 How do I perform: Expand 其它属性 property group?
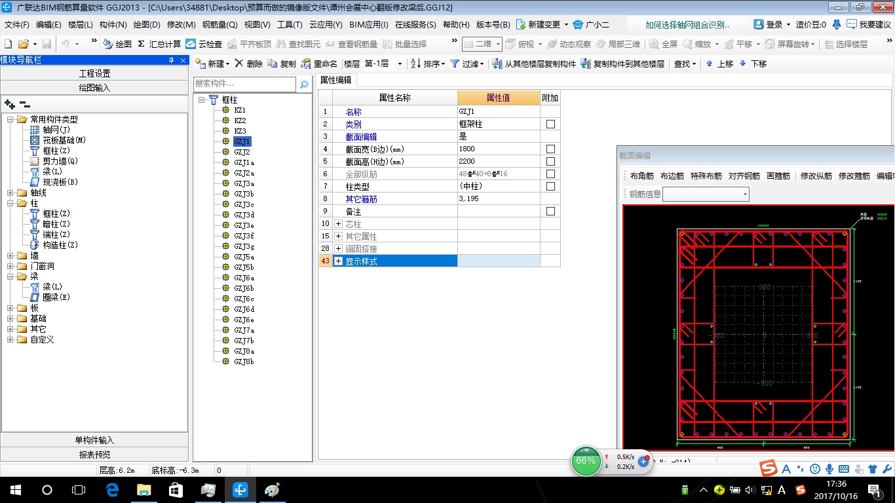[338, 236]
